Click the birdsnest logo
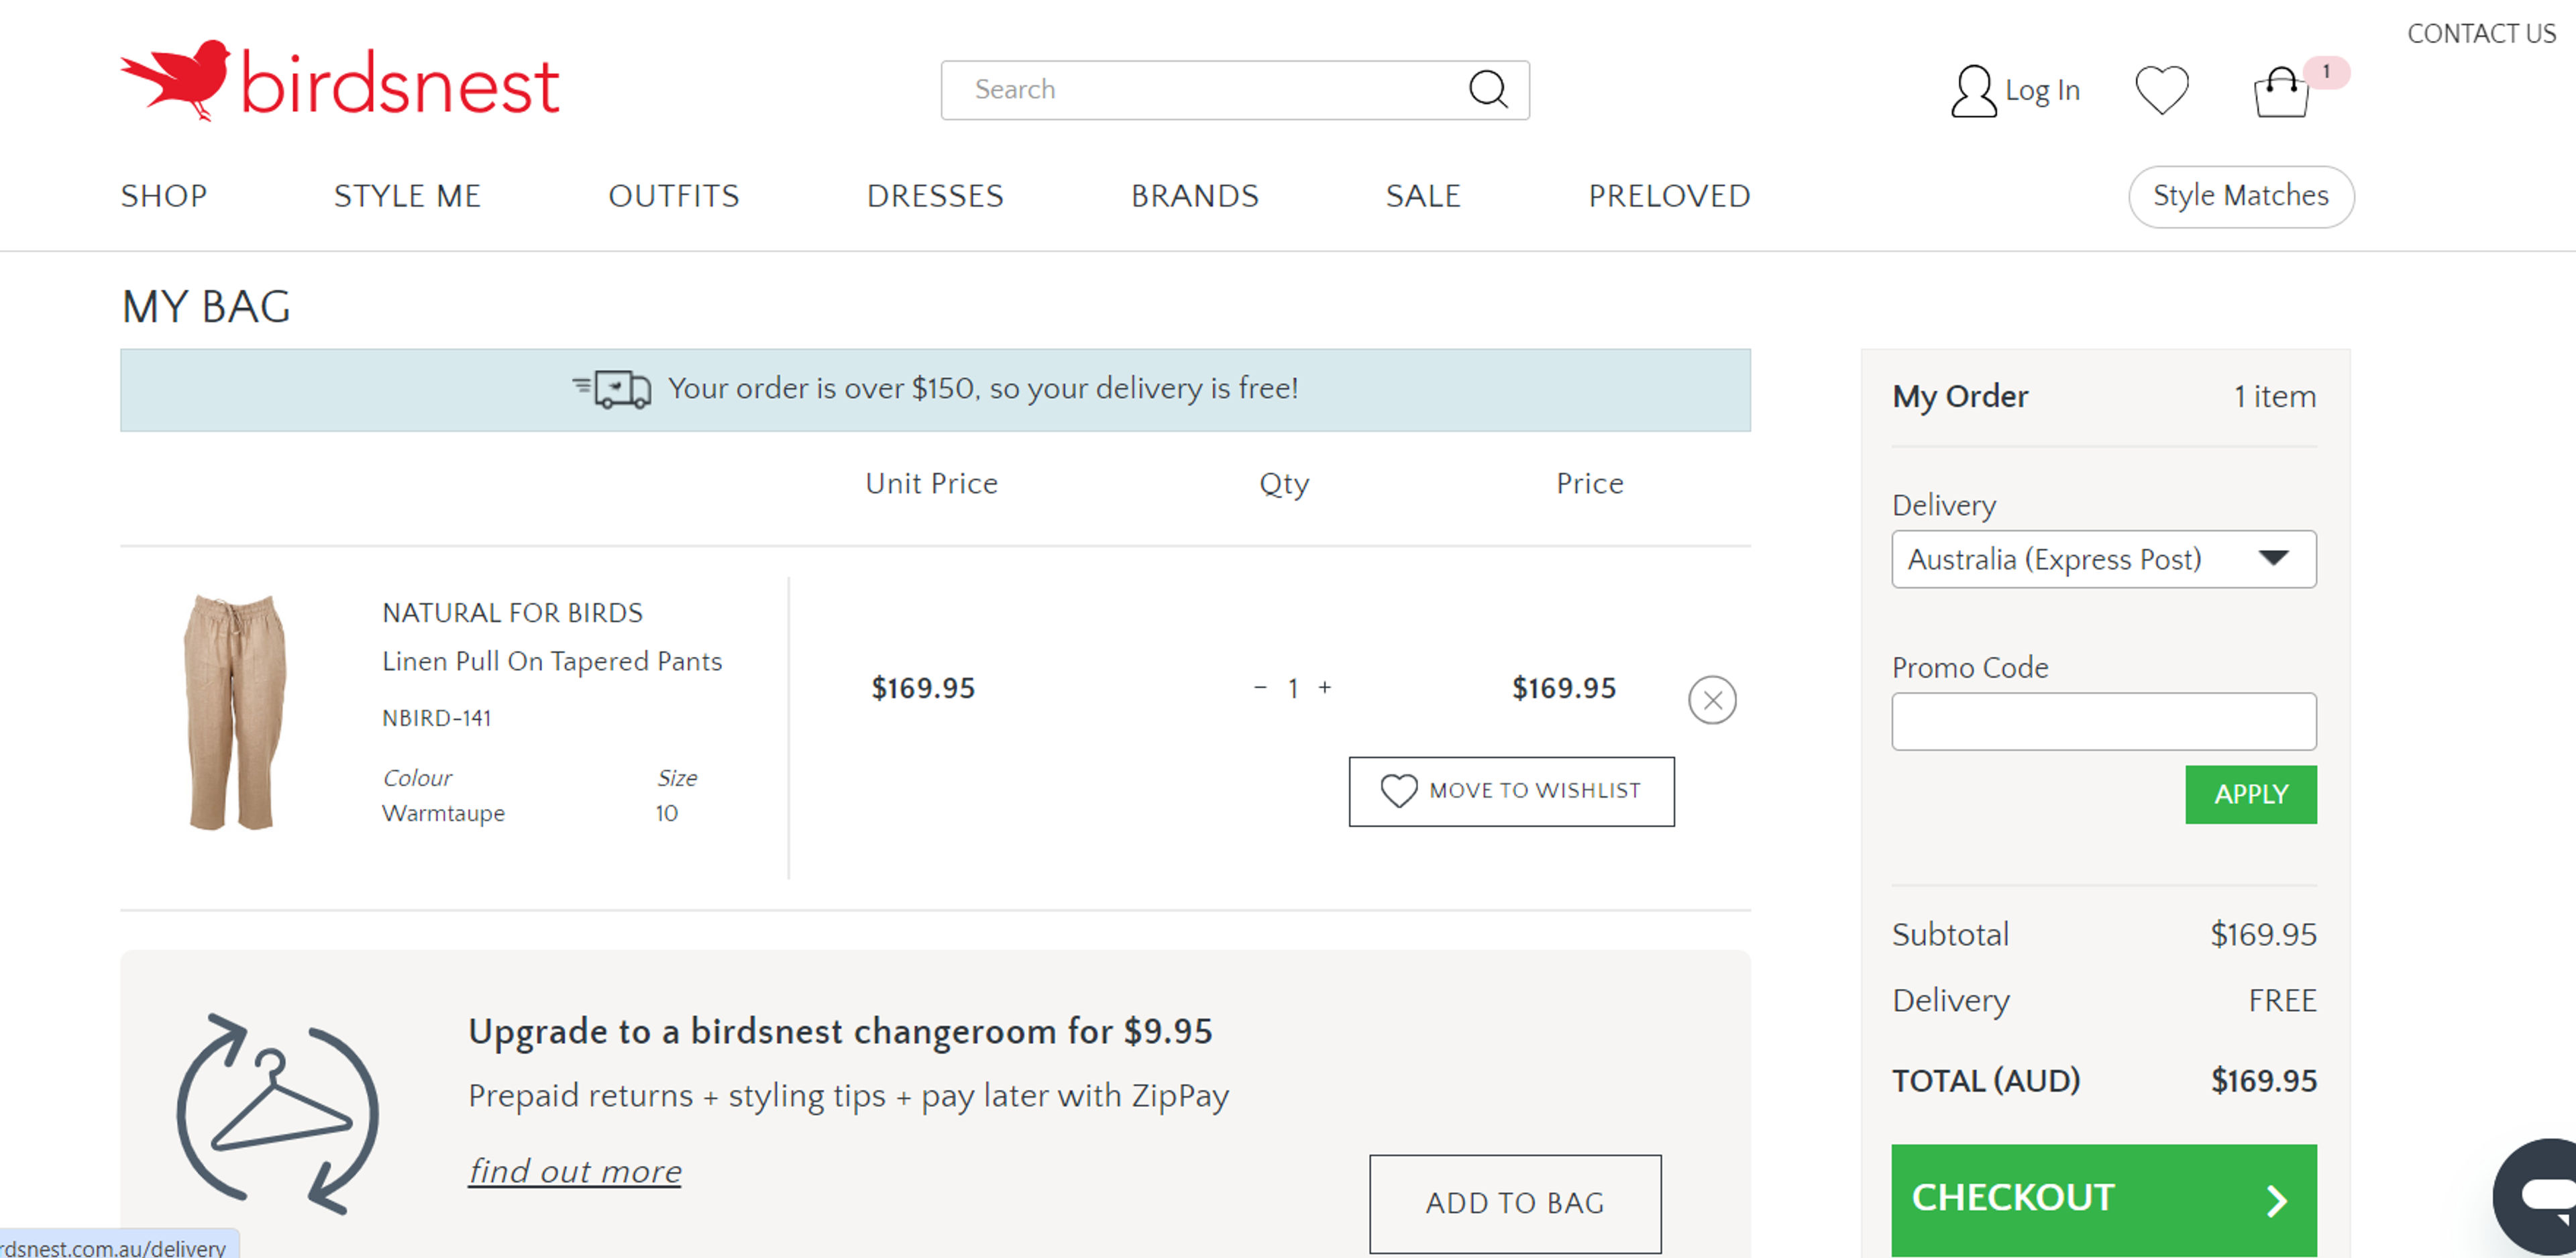The image size is (2576, 1258). (x=340, y=82)
